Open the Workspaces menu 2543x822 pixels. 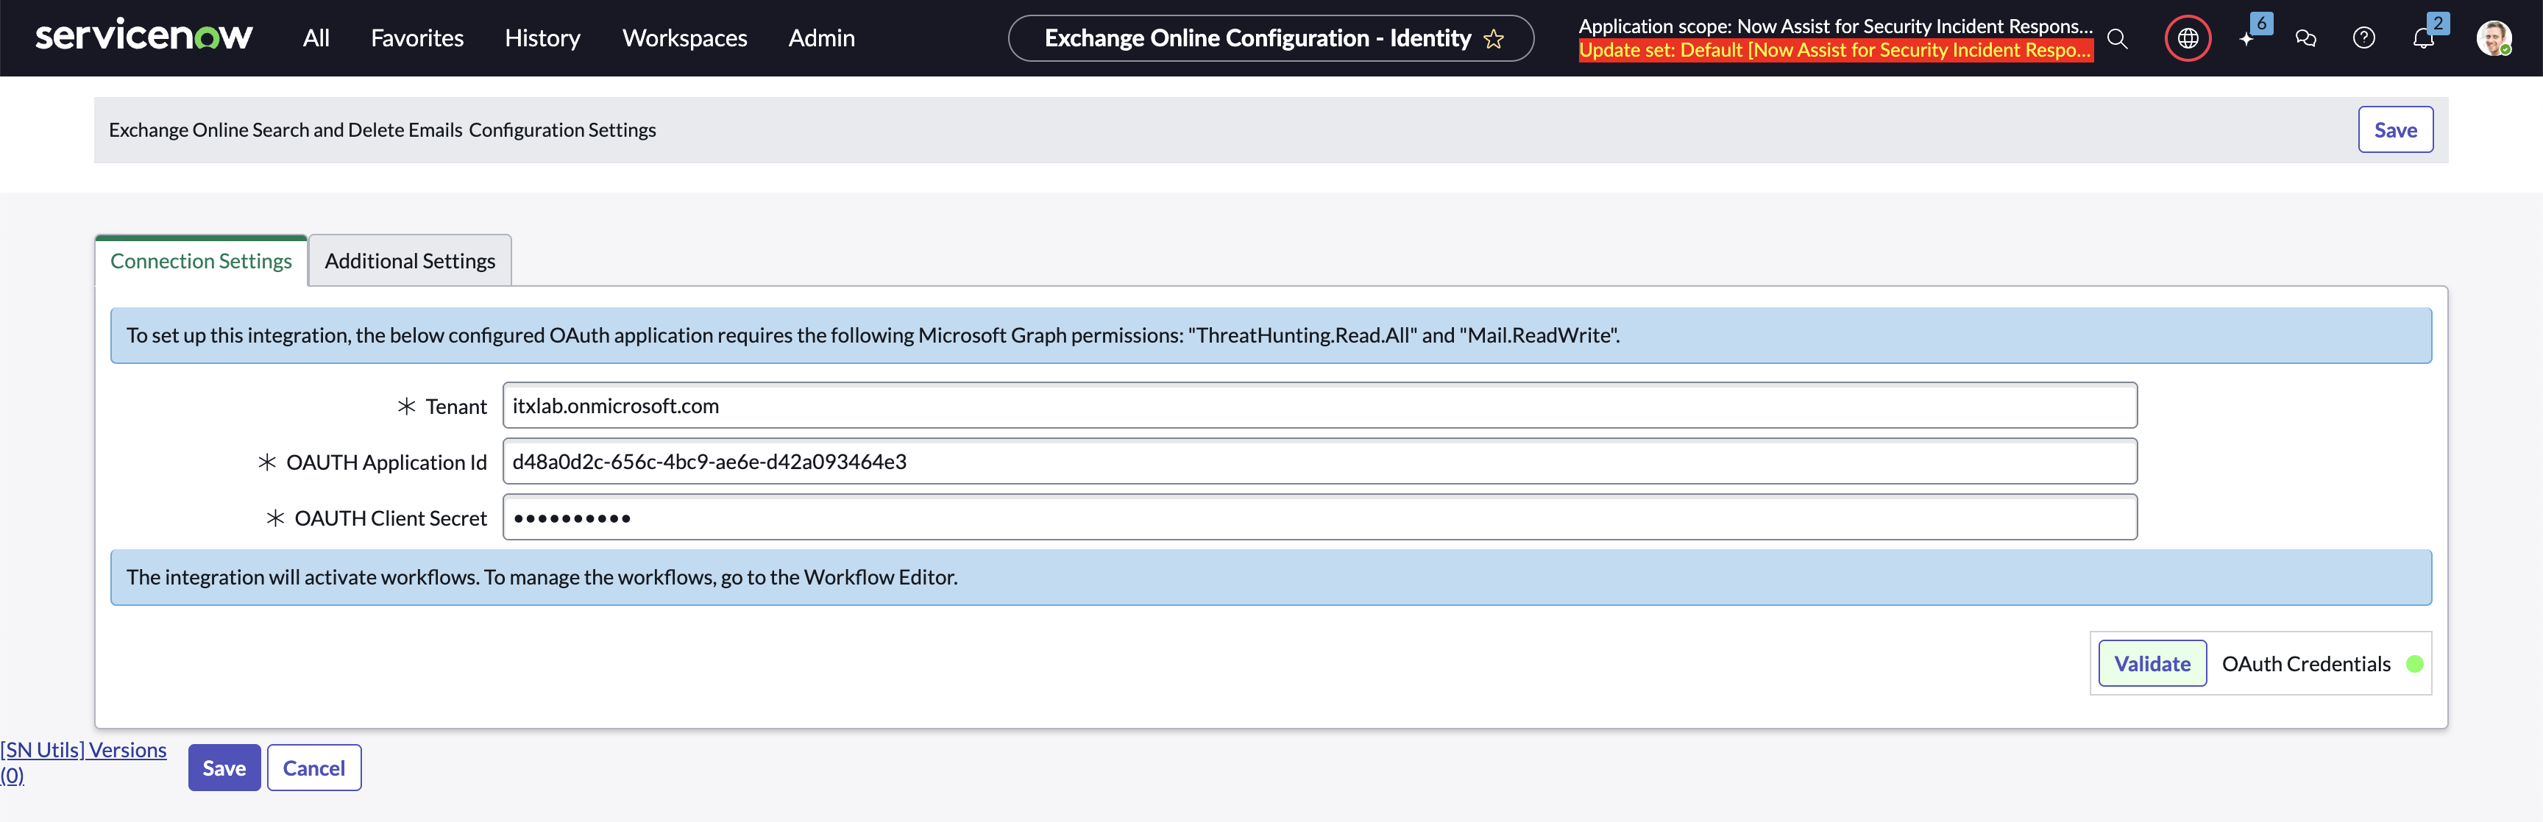pyautogui.click(x=684, y=38)
